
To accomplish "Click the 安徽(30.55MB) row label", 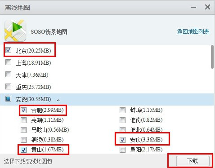I will [33, 99].
